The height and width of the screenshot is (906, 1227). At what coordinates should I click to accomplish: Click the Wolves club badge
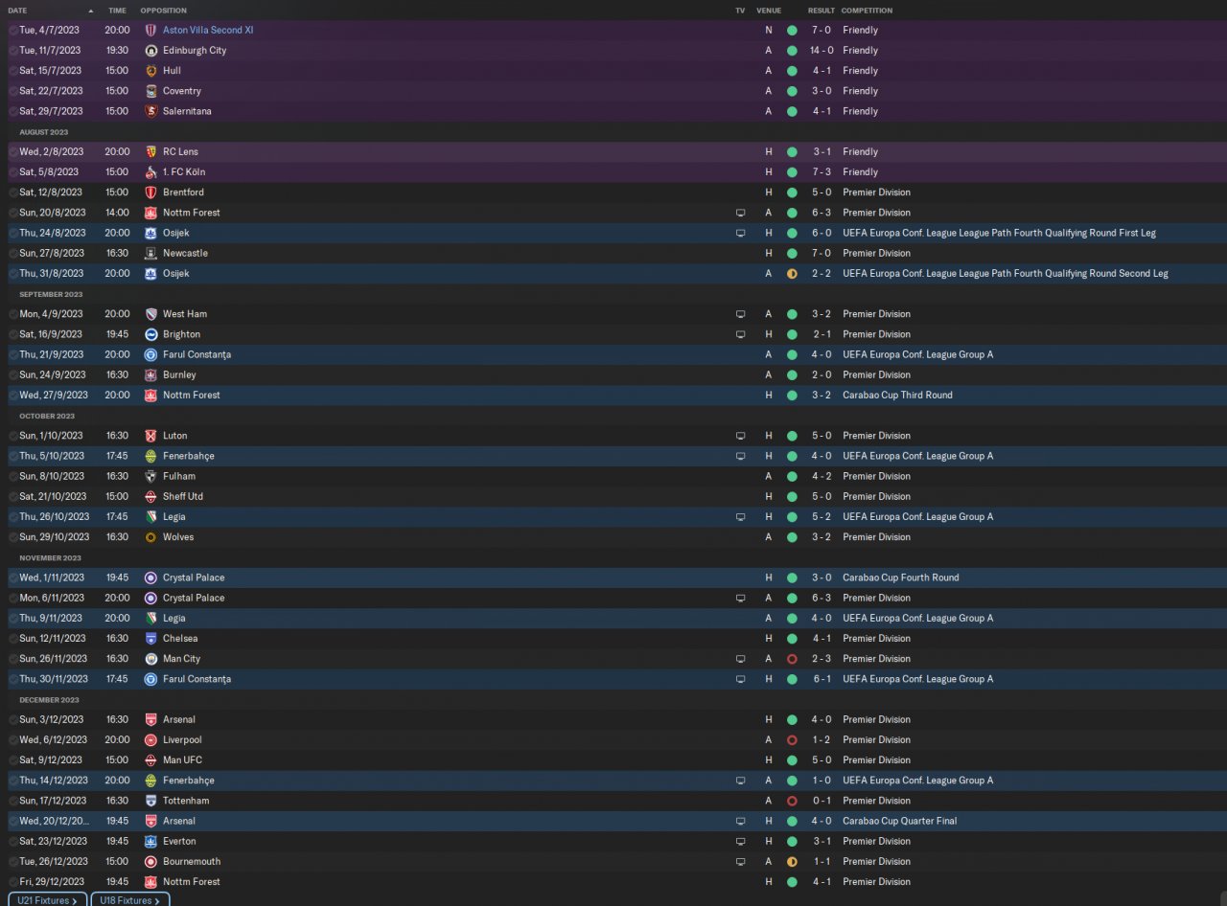point(151,537)
